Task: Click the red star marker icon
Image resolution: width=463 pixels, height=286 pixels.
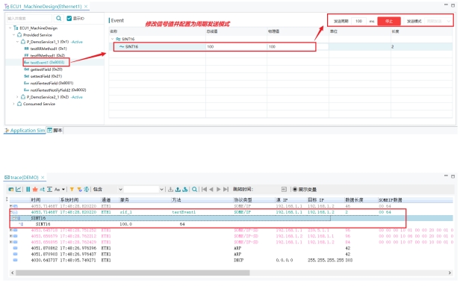Action: click(x=35, y=190)
